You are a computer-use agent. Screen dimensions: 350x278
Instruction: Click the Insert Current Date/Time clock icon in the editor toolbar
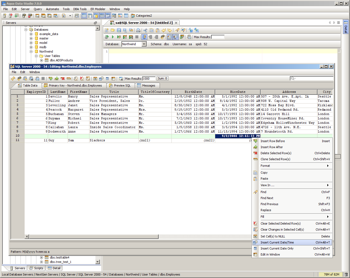click(101, 79)
